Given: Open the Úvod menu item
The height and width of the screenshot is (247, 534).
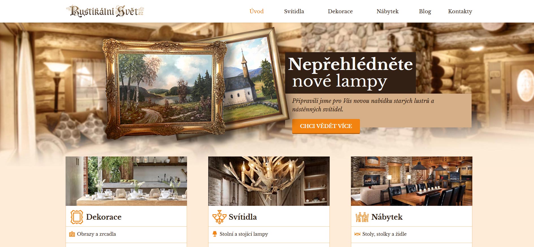Looking at the screenshot, I should [257, 11].
